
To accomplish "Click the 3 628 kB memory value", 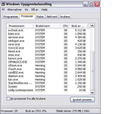I will tap(80, 48).
